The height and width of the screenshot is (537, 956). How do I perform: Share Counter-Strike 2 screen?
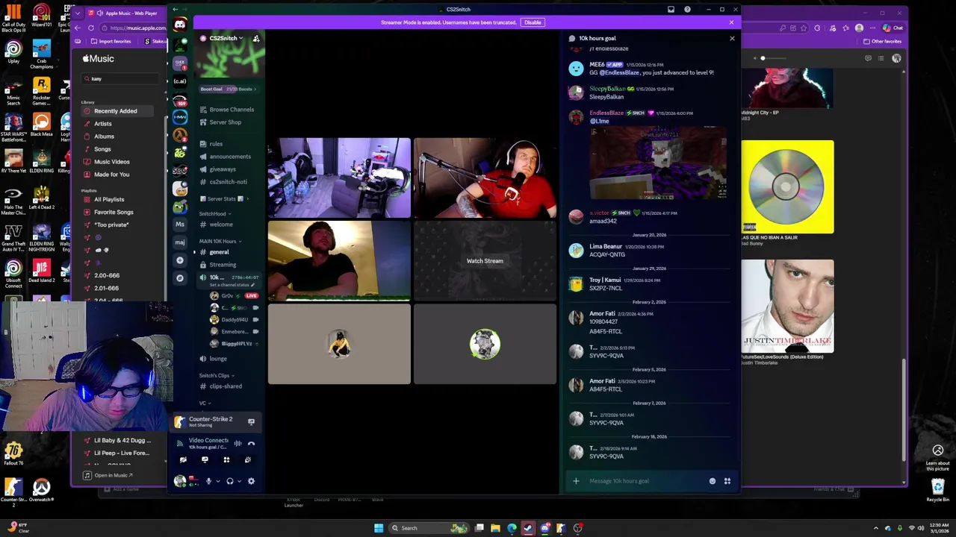251,422
